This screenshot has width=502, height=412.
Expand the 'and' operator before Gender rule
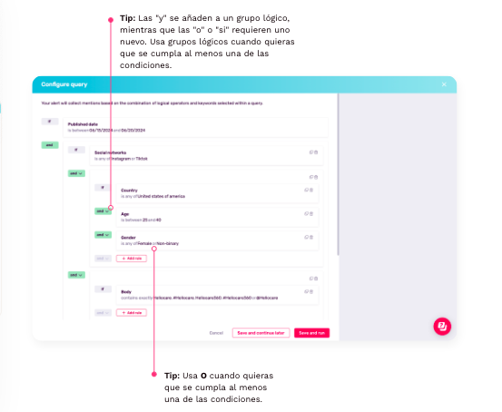103,235
